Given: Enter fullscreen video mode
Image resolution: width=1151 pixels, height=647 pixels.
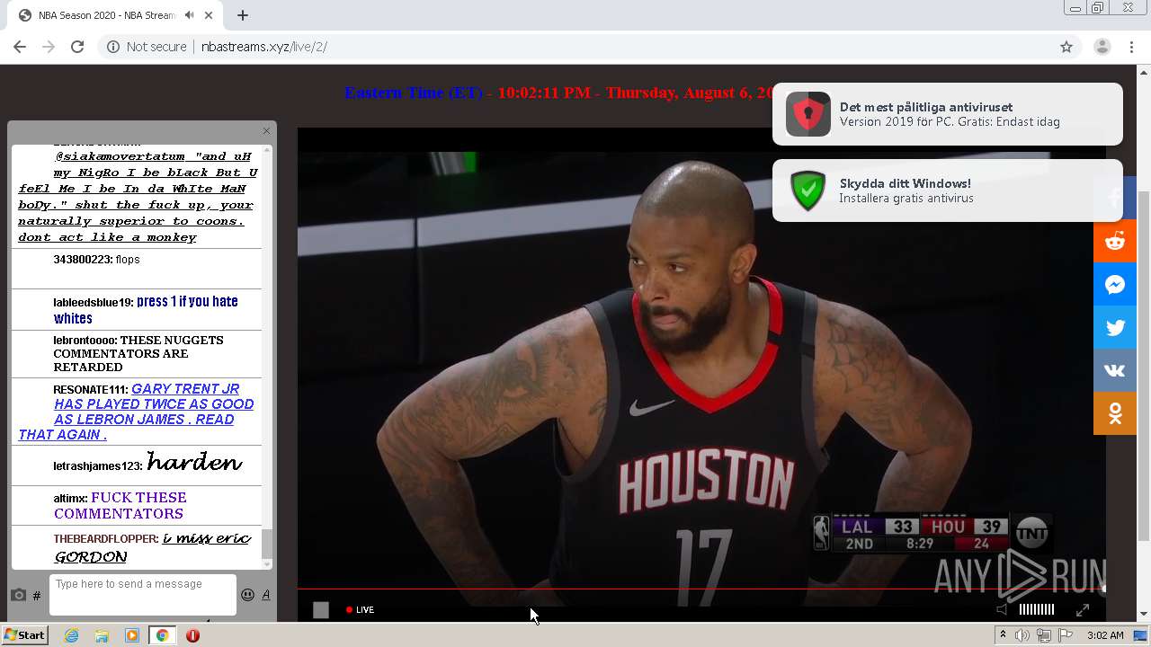Looking at the screenshot, I should (1083, 610).
